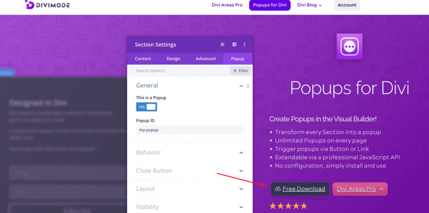Click 'Unlimited Popups on every page' text
This screenshot has height=213, width=429.
point(321,141)
